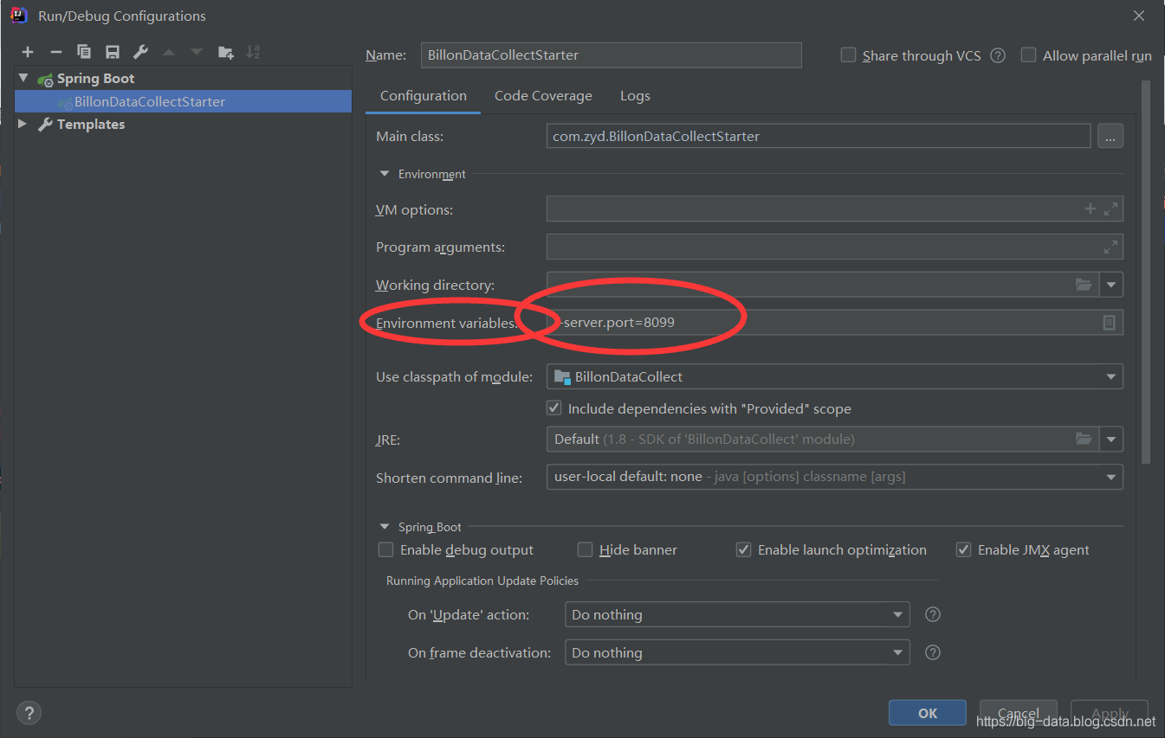Screen dimensions: 1165x738
Task: Collapse Spring Boot tree node
Action: [23, 78]
